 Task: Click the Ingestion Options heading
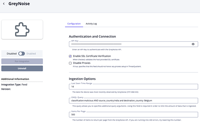click(x=82, y=79)
